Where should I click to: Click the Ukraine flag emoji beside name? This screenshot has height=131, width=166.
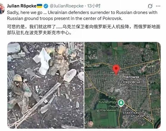click(x=39, y=6)
